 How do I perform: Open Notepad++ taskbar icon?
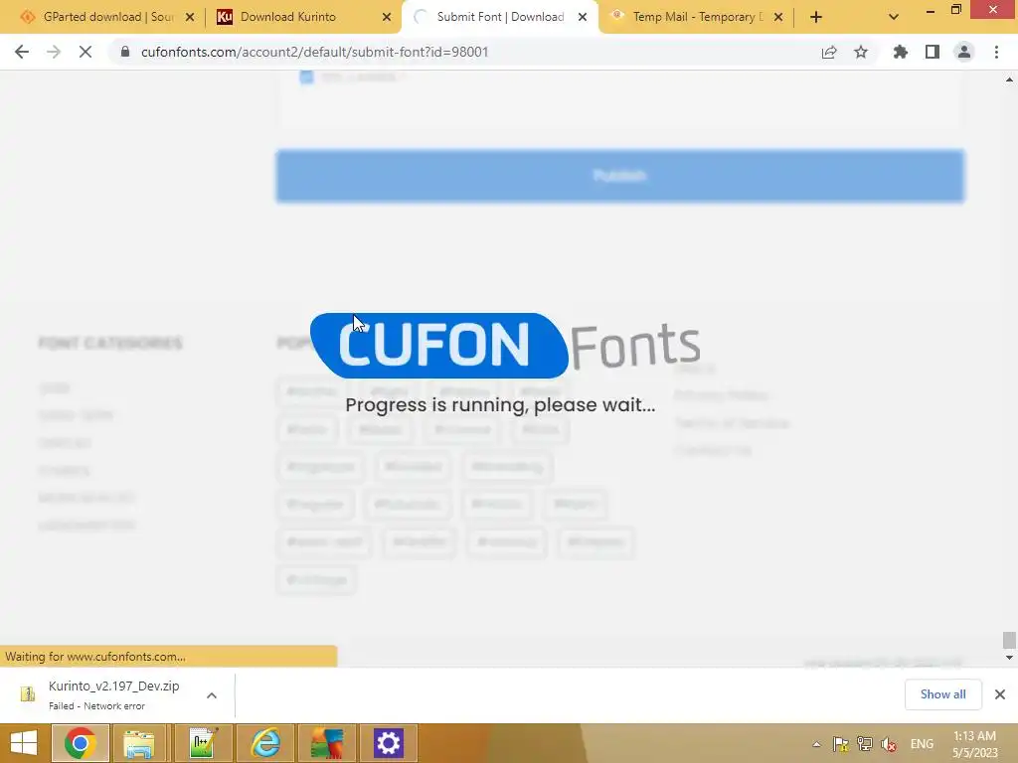(x=202, y=743)
